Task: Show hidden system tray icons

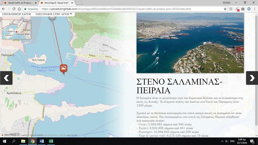Action: 222,141
